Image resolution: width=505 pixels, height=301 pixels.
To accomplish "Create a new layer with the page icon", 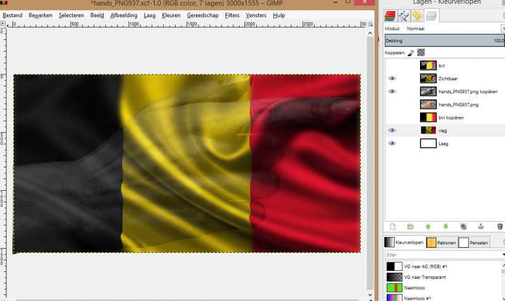I will tap(392, 227).
